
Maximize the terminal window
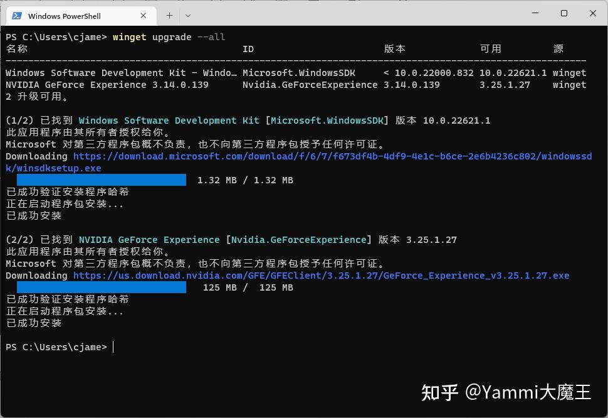tap(564, 13)
